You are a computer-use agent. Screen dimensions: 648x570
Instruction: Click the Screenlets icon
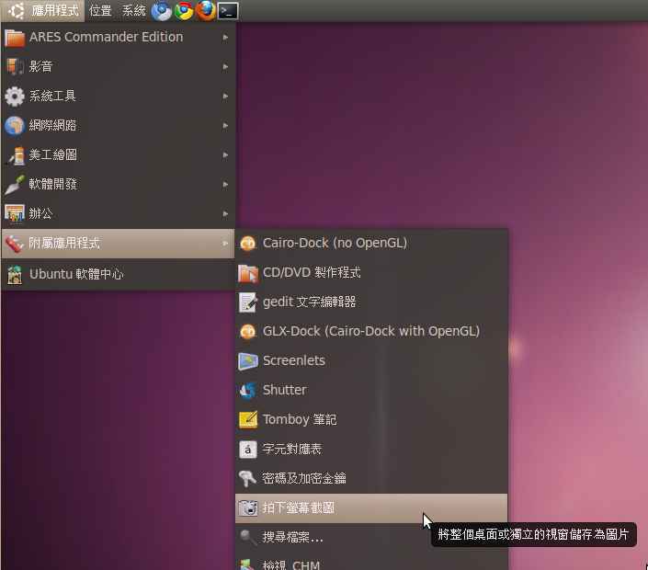[x=248, y=361]
